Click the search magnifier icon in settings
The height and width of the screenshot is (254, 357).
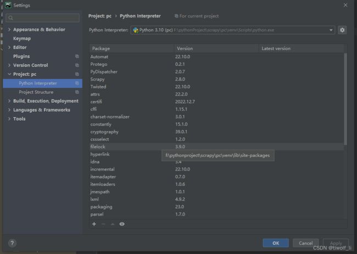10,18
